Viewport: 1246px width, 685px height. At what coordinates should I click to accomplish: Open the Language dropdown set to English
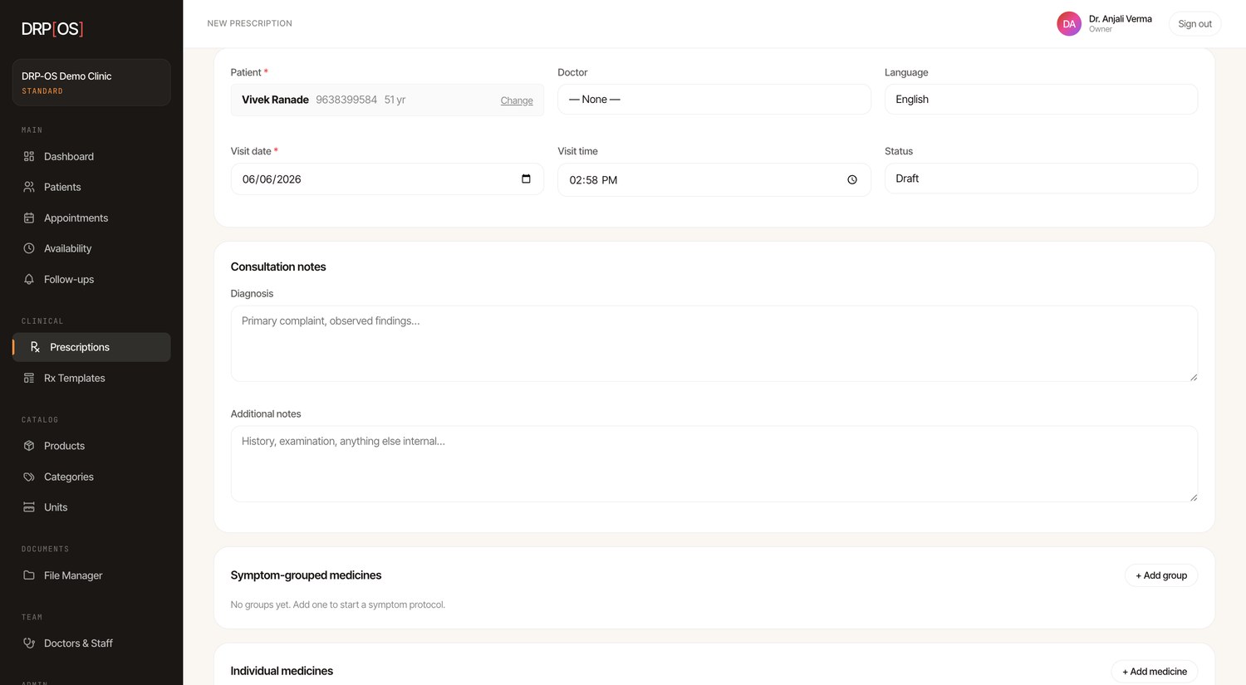1041,99
